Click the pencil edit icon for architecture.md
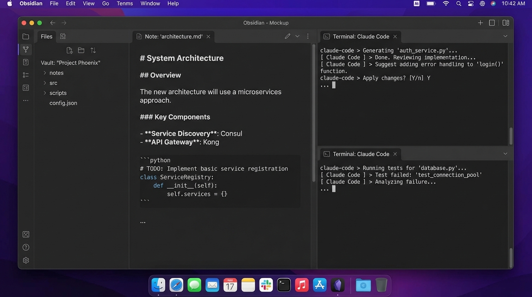532x297 pixels. click(x=287, y=36)
